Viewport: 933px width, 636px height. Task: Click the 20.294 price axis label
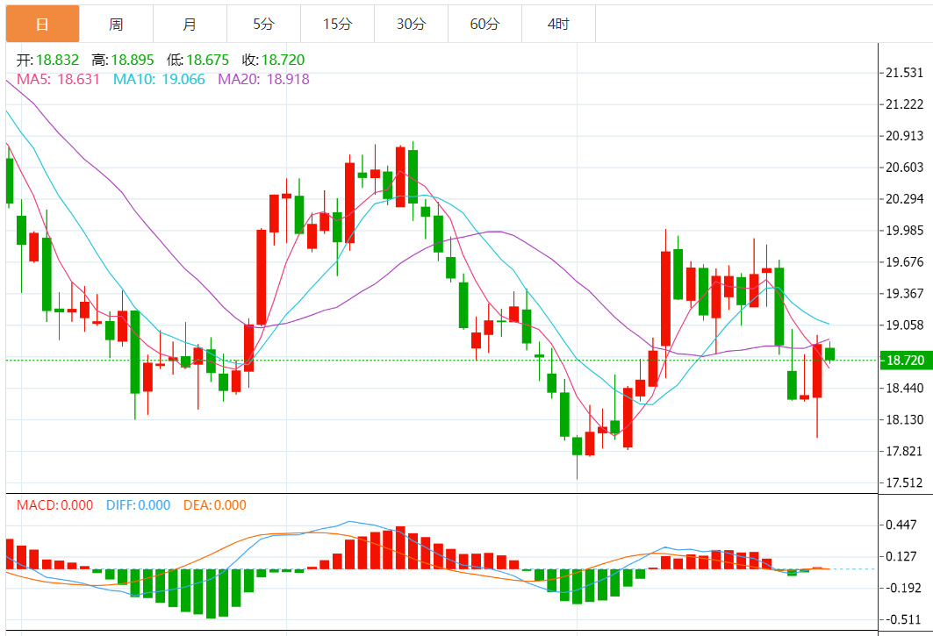coord(904,199)
